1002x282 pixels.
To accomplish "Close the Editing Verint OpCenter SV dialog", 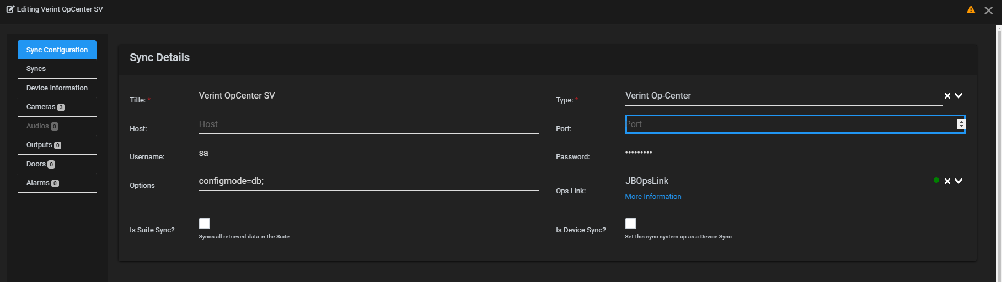I will (x=988, y=10).
